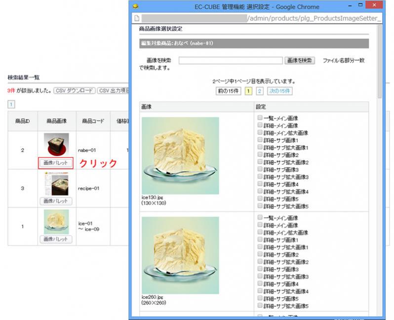Check 詳細-サブ画像3 for ice130.jpg
Screen dimensions: 394x320
(x=260, y=169)
